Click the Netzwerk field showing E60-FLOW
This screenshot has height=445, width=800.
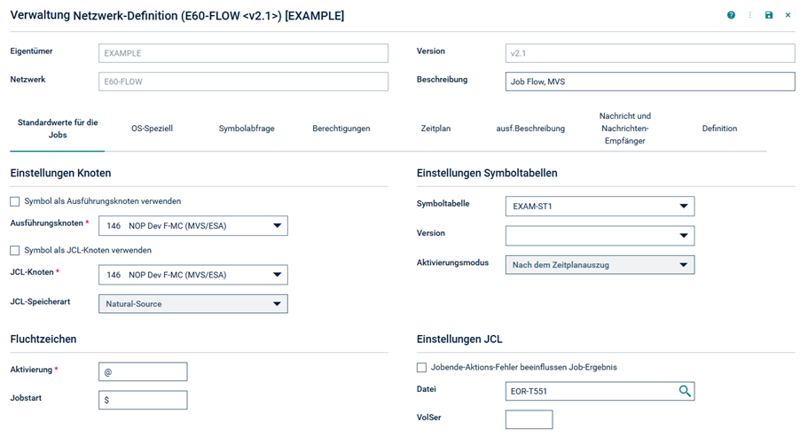click(243, 82)
